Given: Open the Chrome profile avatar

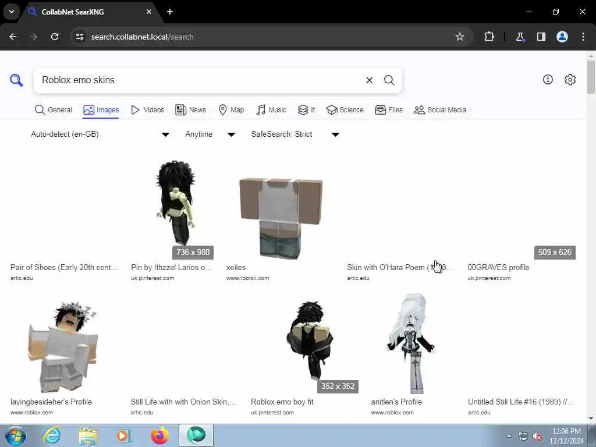Looking at the screenshot, I should (562, 37).
